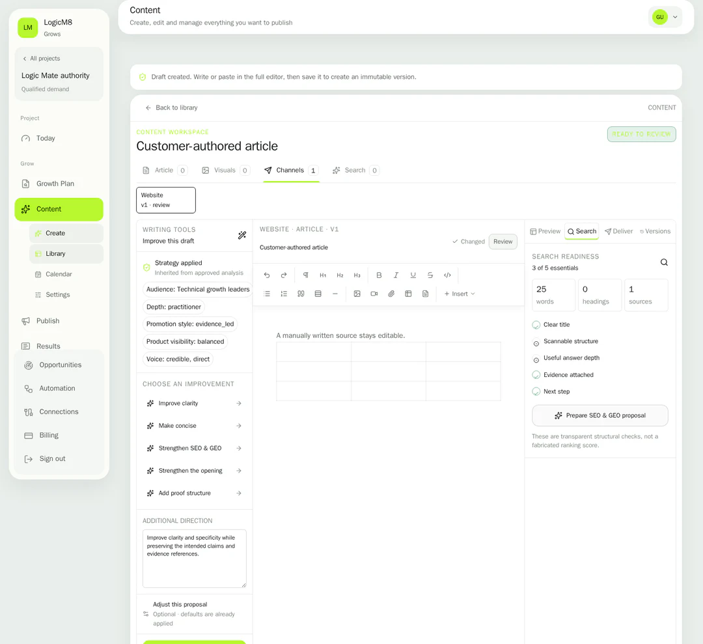Open the Insert dropdown menu

point(460,294)
